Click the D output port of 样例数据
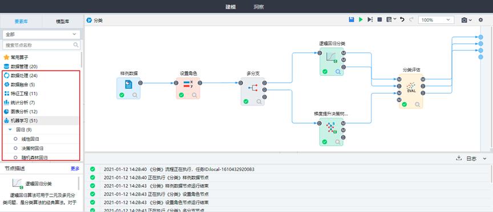 140,83
